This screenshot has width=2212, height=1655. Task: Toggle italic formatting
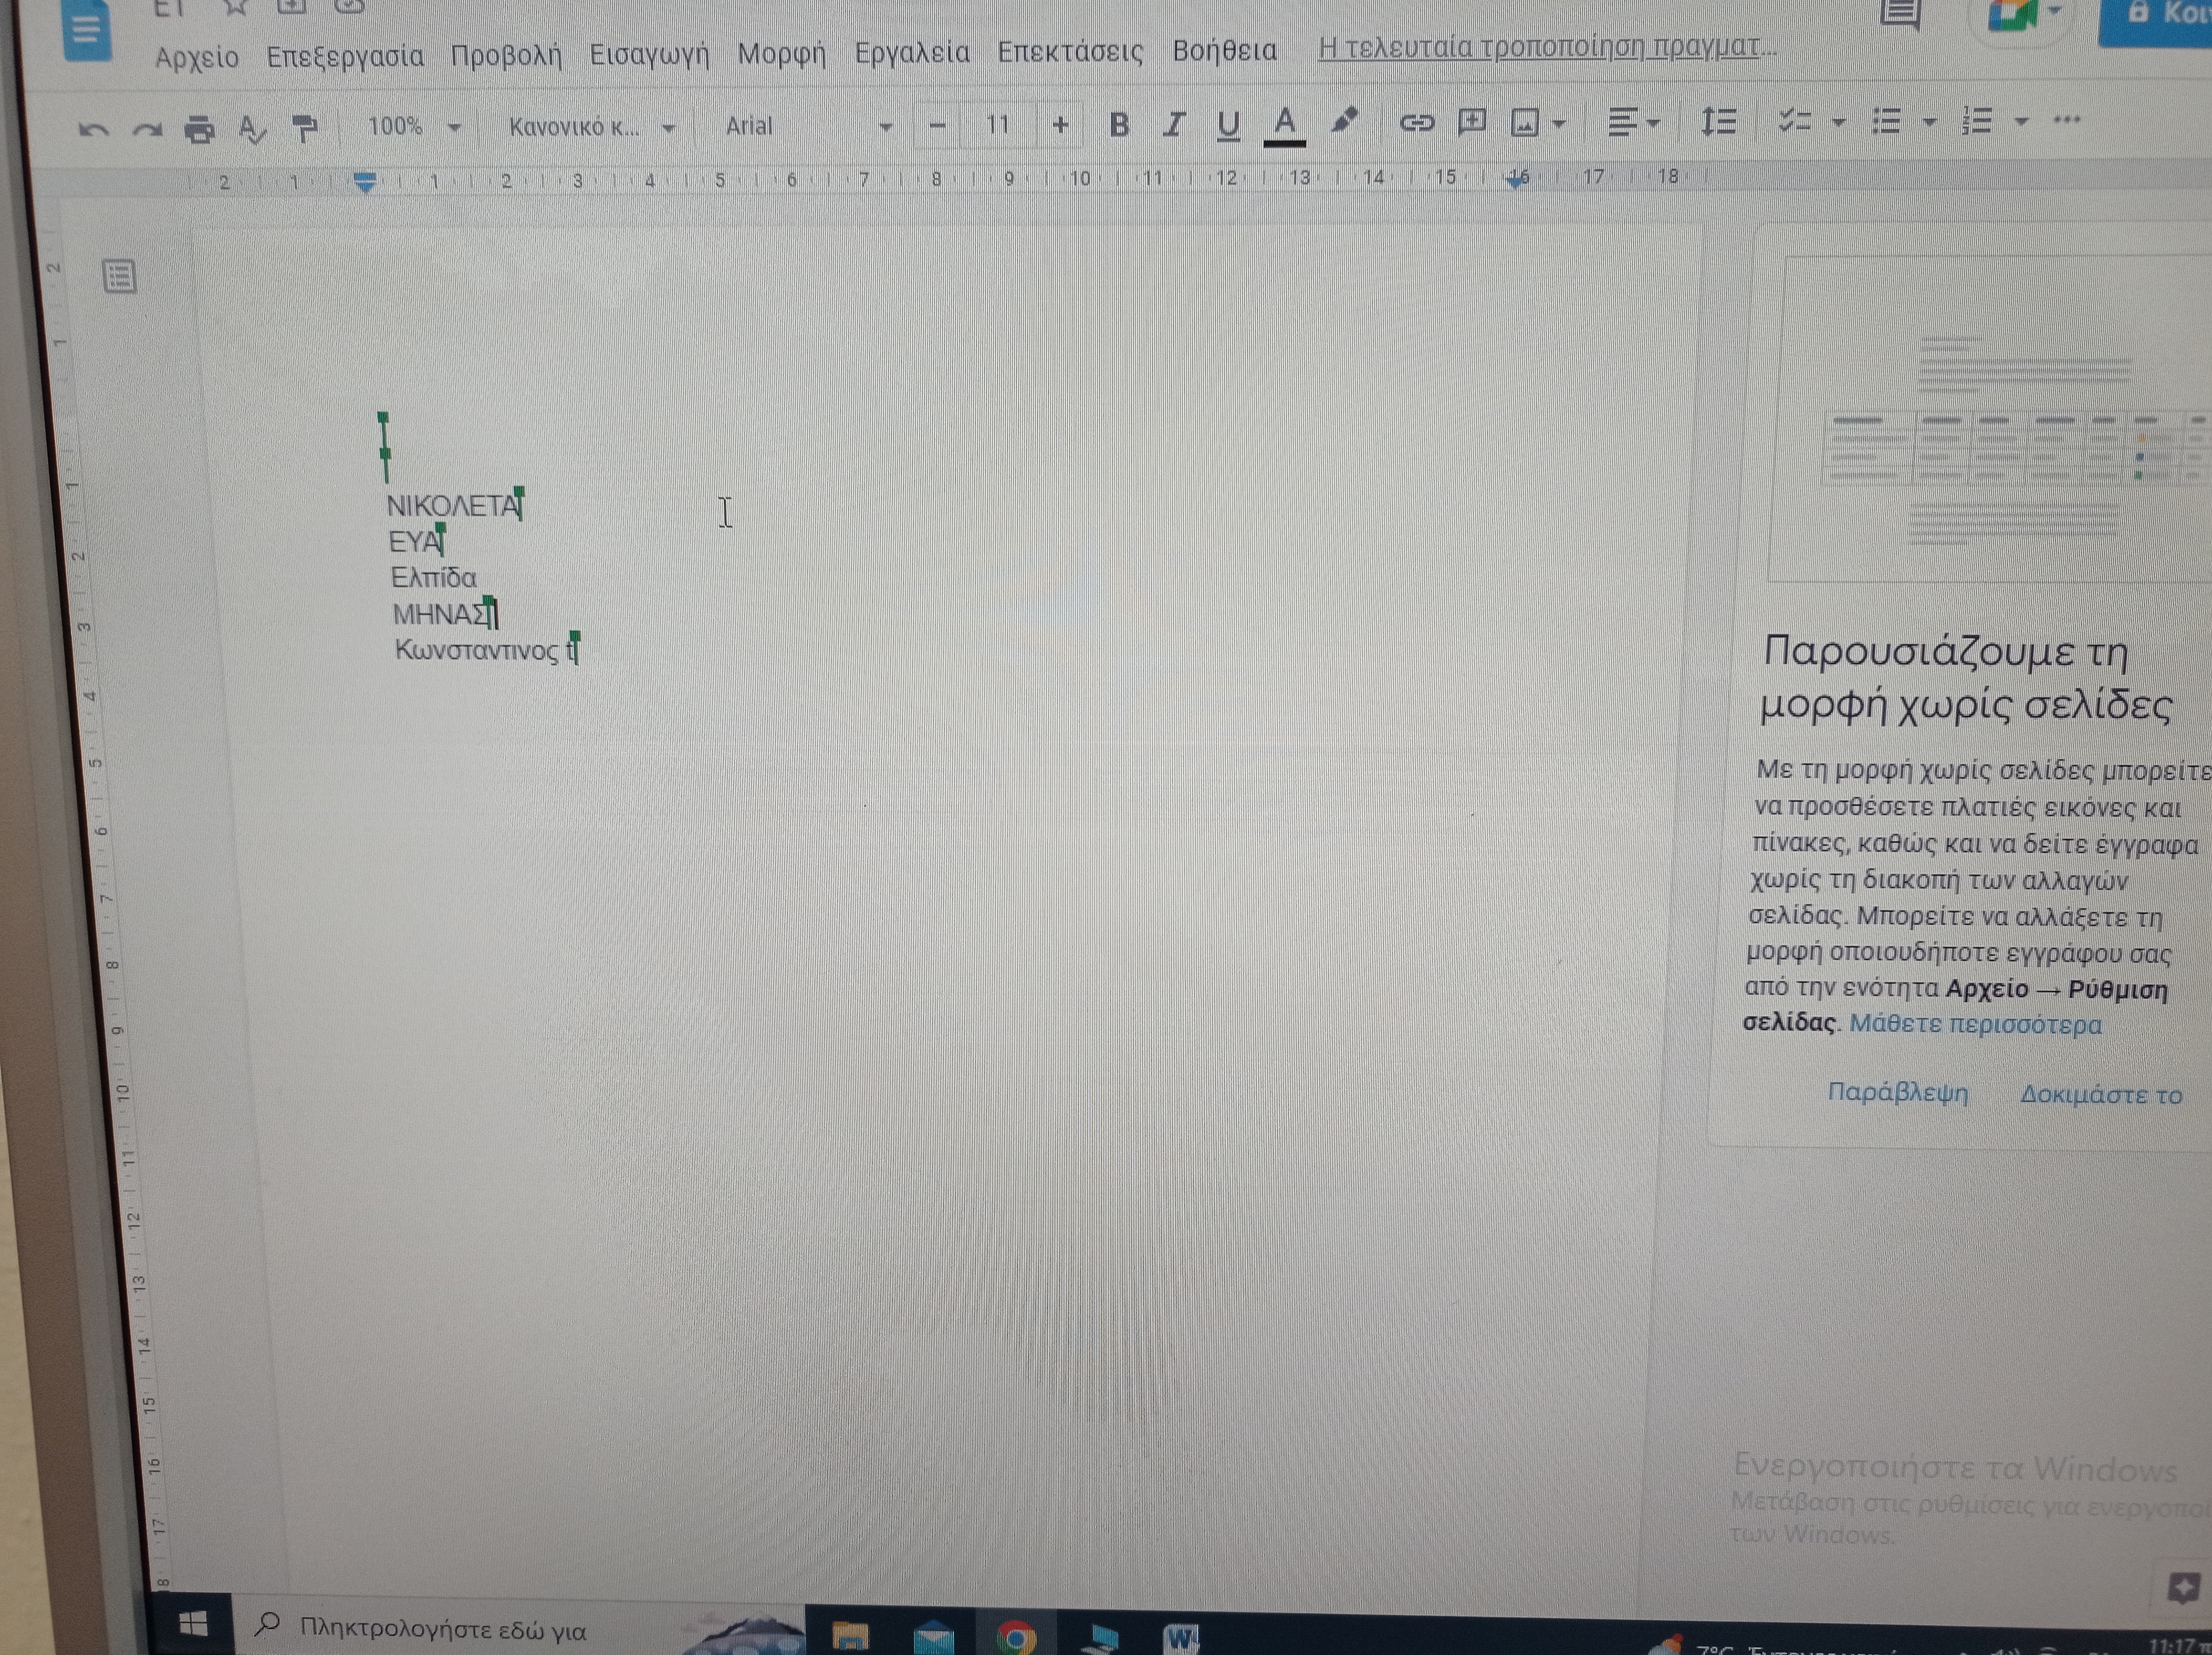tap(1174, 125)
